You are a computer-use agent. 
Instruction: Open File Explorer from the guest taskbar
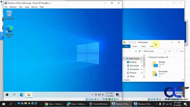[x=29, y=95]
